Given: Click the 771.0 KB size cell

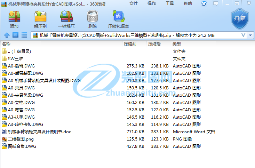Looking at the screenshot, I should tap(135, 131).
